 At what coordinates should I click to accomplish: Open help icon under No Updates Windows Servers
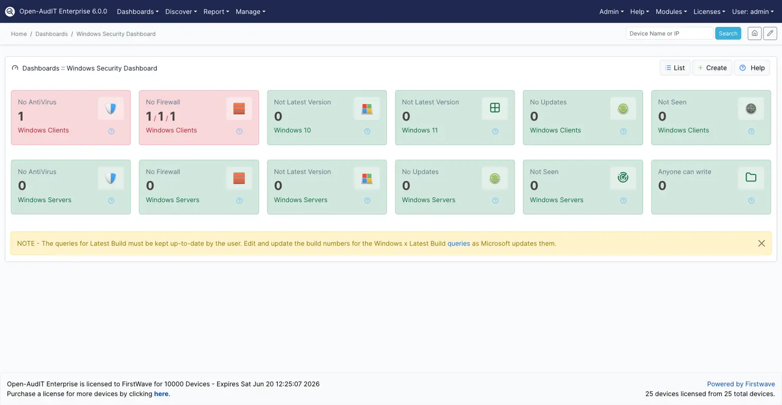(495, 201)
